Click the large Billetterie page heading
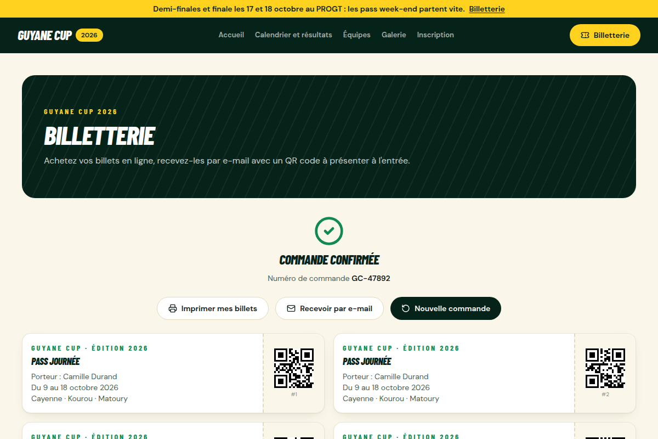Image resolution: width=658 pixels, height=439 pixels. click(99, 136)
